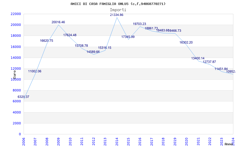Click the 16302.20 data label
The height and width of the screenshot is (147, 236).
point(186,43)
